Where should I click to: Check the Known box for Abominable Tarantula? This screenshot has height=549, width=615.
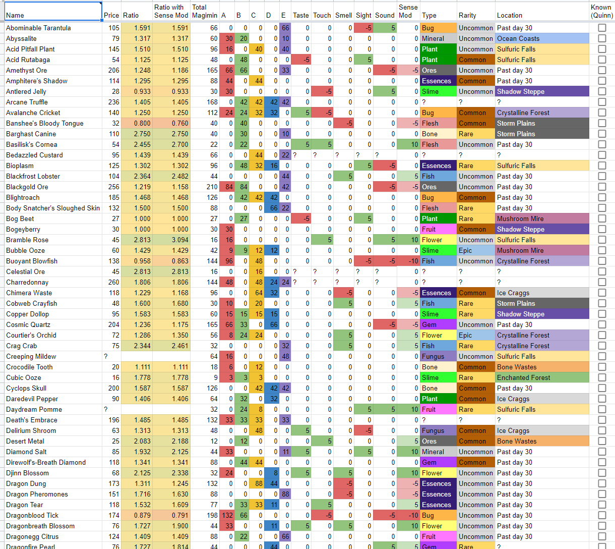tap(602, 28)
